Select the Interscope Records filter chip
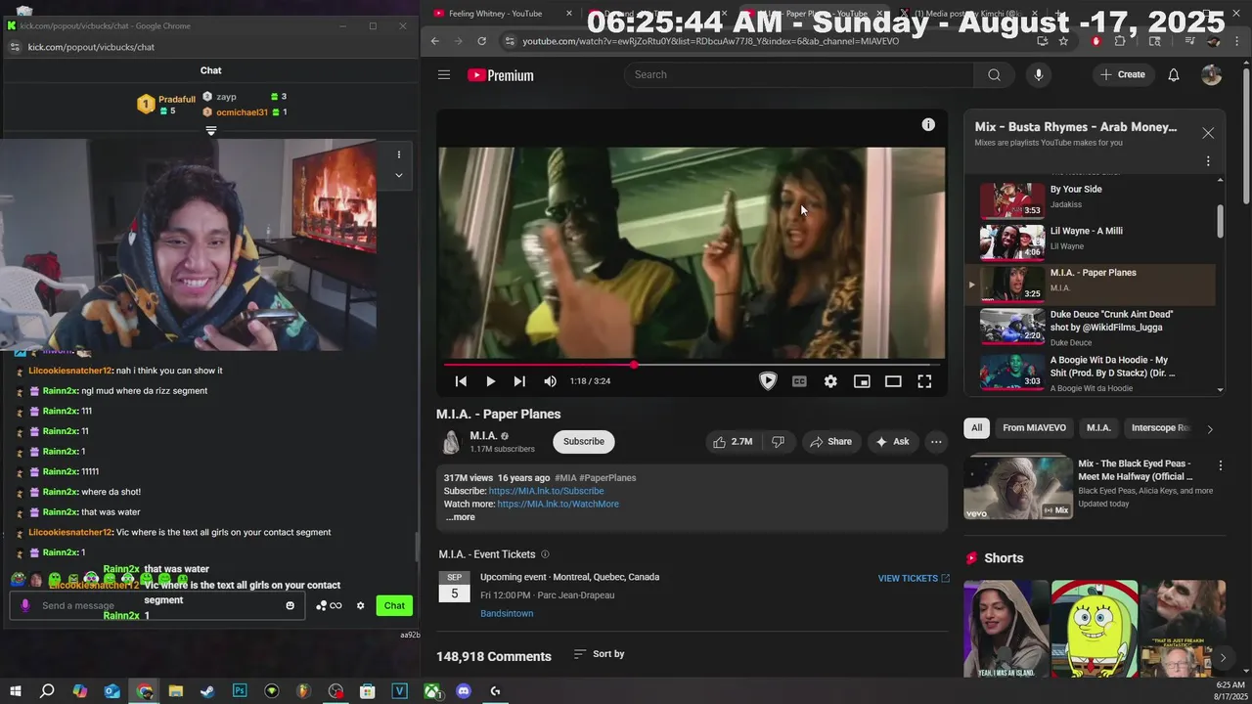The image size is (1252, 704). coord(1159,428)
